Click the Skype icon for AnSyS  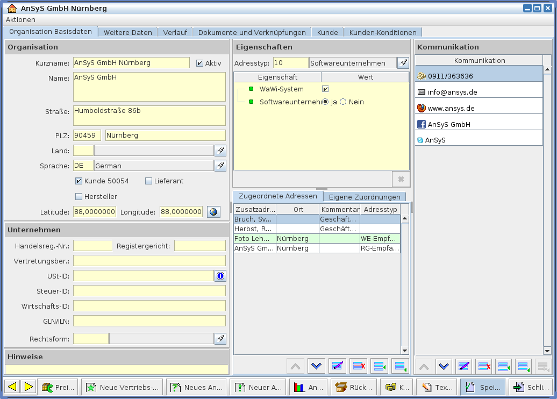click(x=420, y=140)
